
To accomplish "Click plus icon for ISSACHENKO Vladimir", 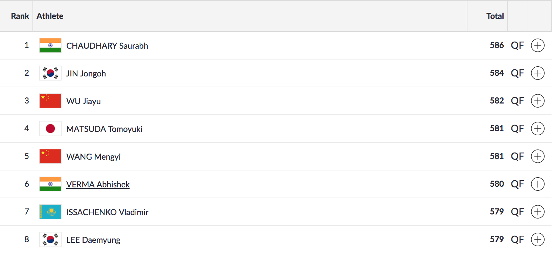I will pyautogui.click(x=537, y=212).
